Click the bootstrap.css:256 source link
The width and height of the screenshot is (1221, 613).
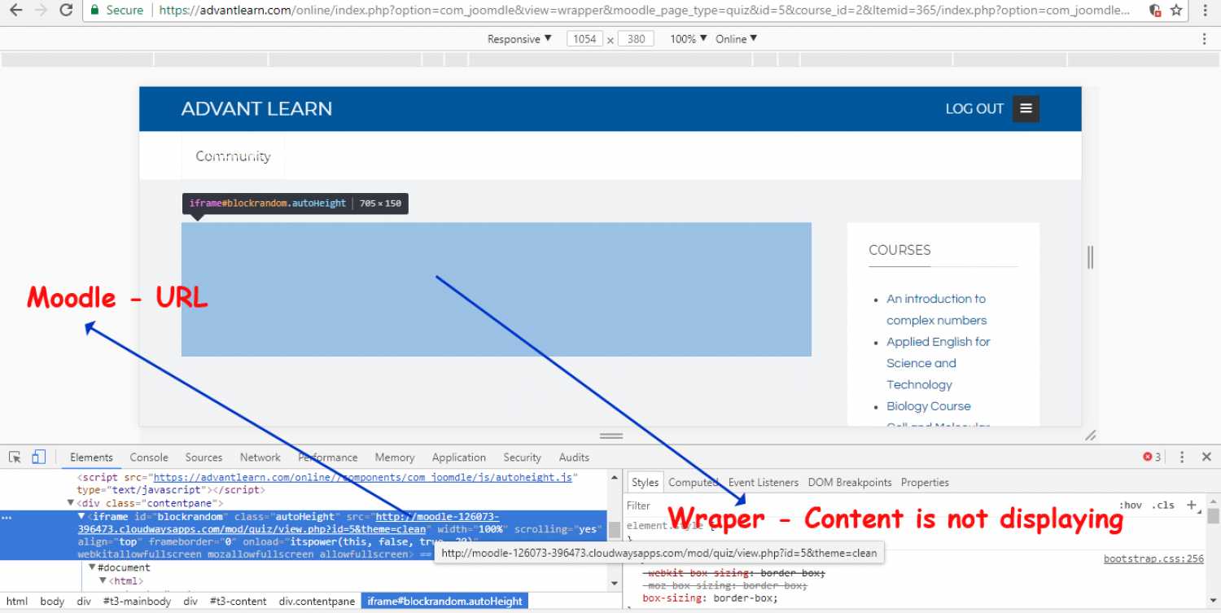coord(1153,559)
